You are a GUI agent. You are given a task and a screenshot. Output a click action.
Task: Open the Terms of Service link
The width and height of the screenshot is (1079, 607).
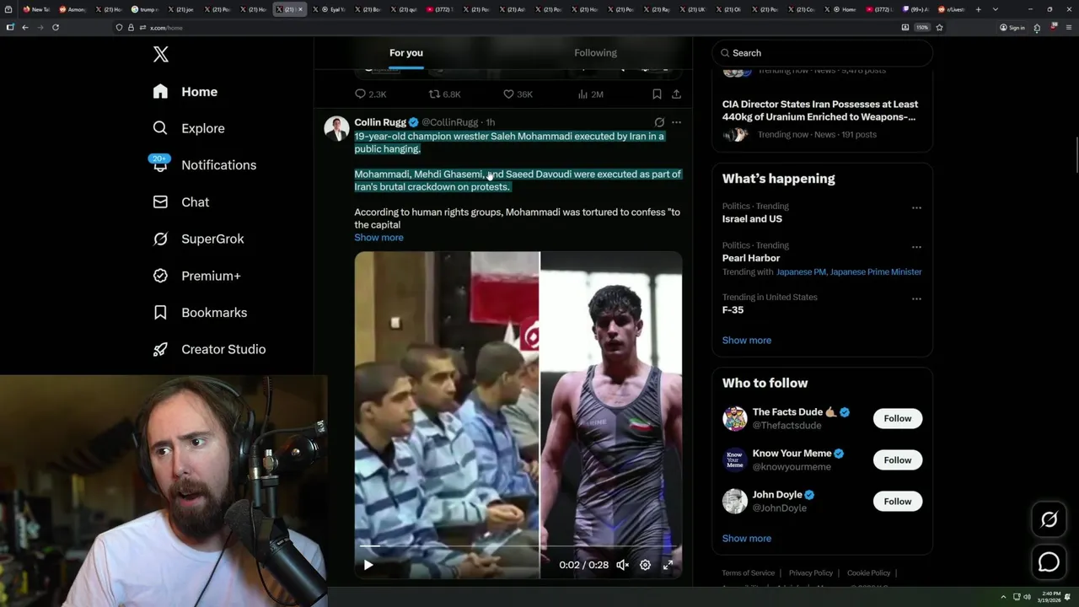tap(749, 573)
